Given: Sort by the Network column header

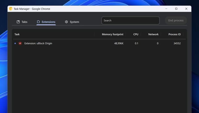Looking at the screenshot, I should pos(153,34).
